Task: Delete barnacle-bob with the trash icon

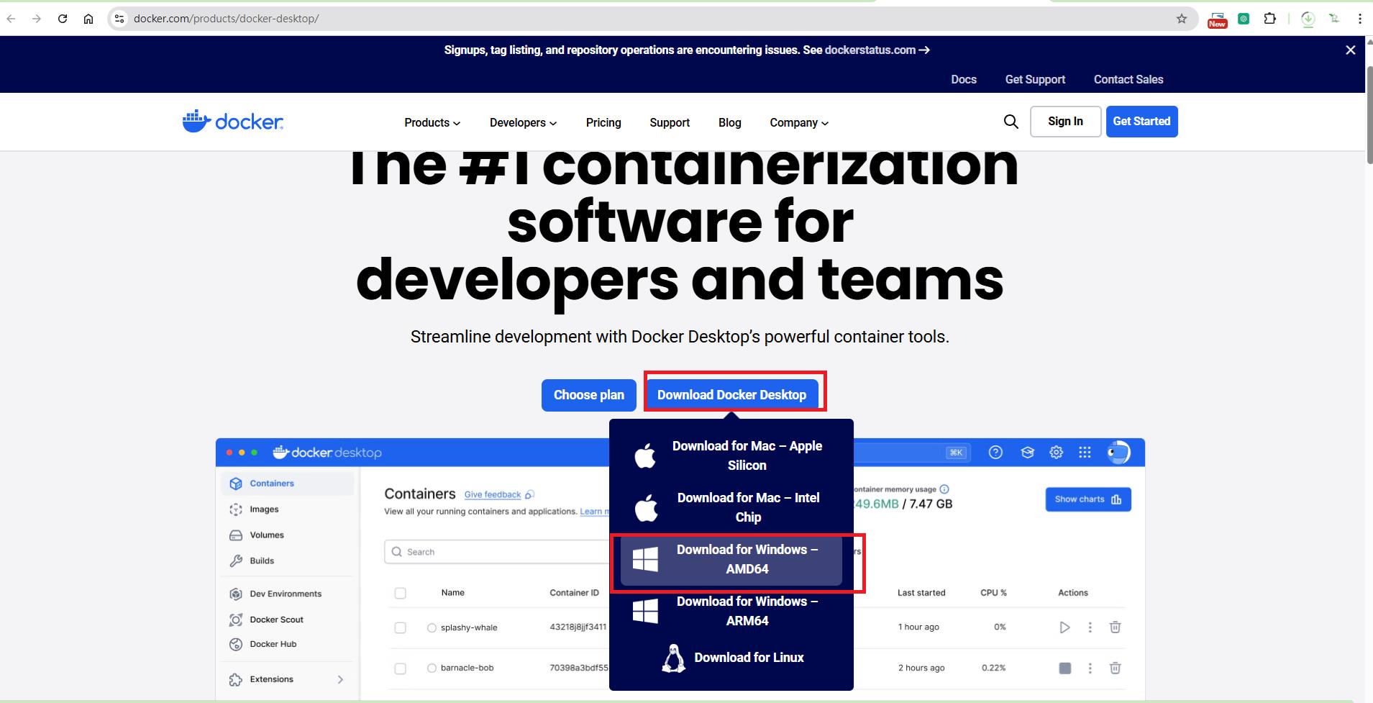Action: coord(1115,668)
